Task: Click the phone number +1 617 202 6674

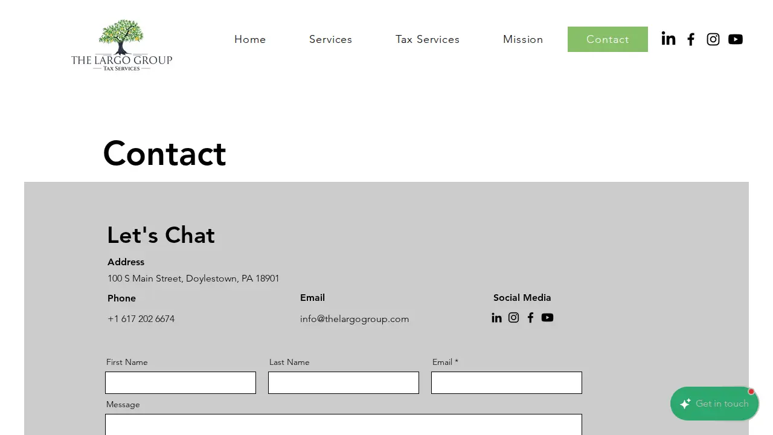Action: click(141, 319)
